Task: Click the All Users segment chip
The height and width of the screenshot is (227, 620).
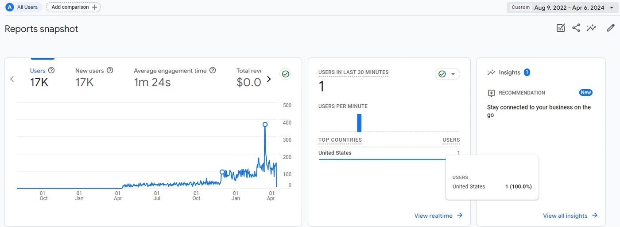Action: 23,7
